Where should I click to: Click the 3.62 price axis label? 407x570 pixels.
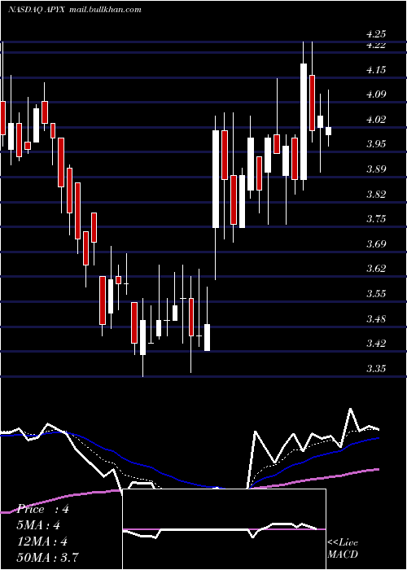click(376, 269)
